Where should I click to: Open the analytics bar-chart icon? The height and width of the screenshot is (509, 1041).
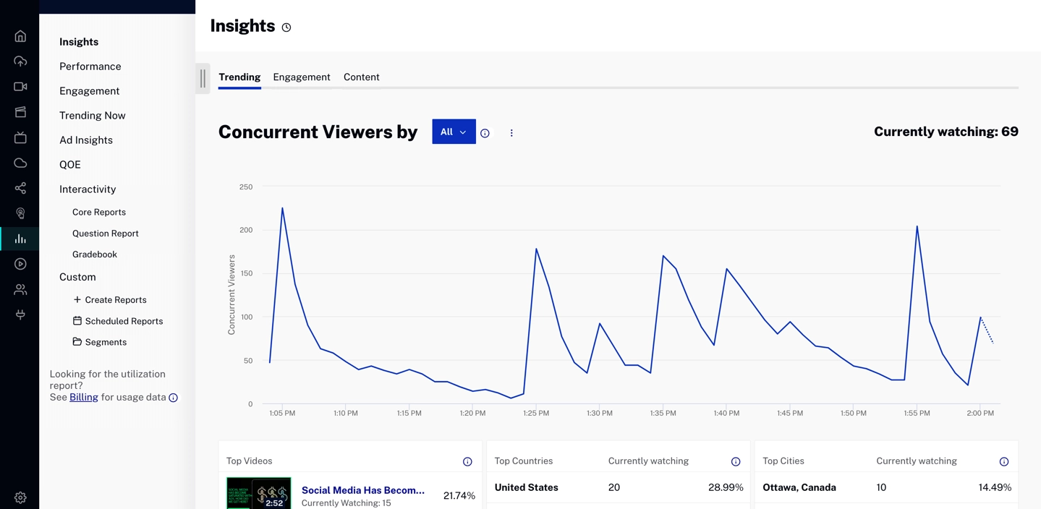[20, 239]
